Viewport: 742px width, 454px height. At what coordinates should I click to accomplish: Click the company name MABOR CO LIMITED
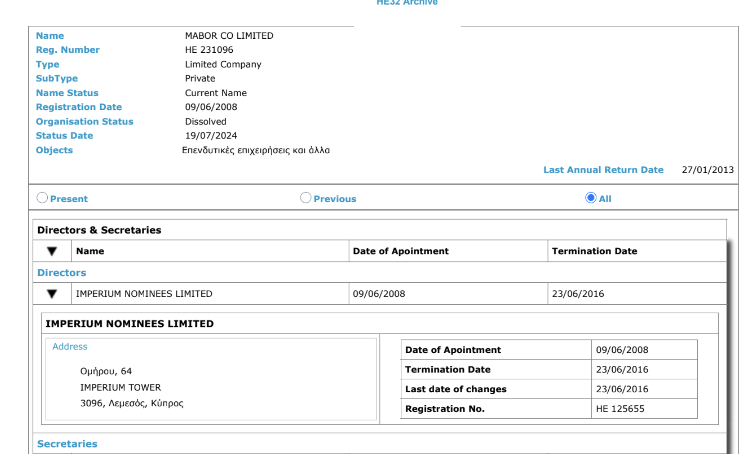(229, 36)
